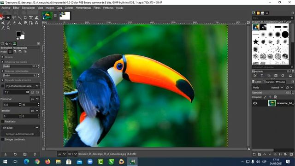Open the Fijo Proporción de aspecto dropdown
The height and width of the screenshot is (166, 295).
click(x=23, y=86)
